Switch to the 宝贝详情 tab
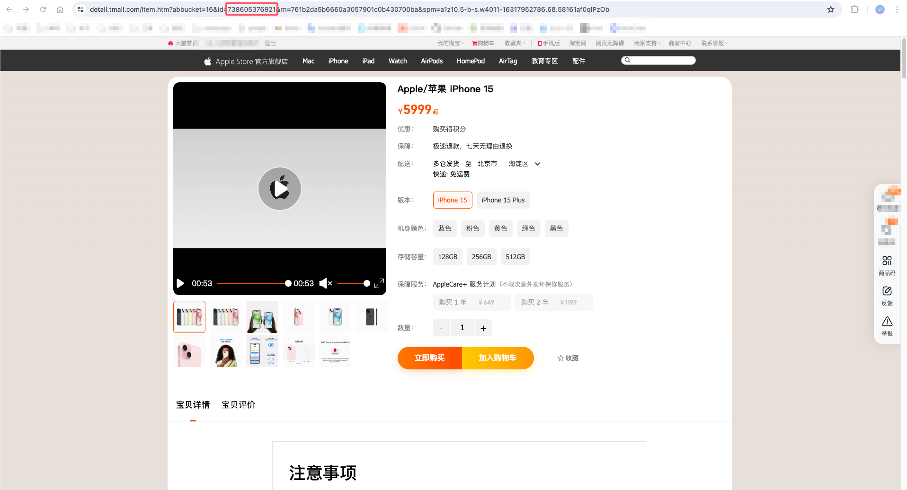Viewport: 907px width, 490px height. [x=193, y=405]
